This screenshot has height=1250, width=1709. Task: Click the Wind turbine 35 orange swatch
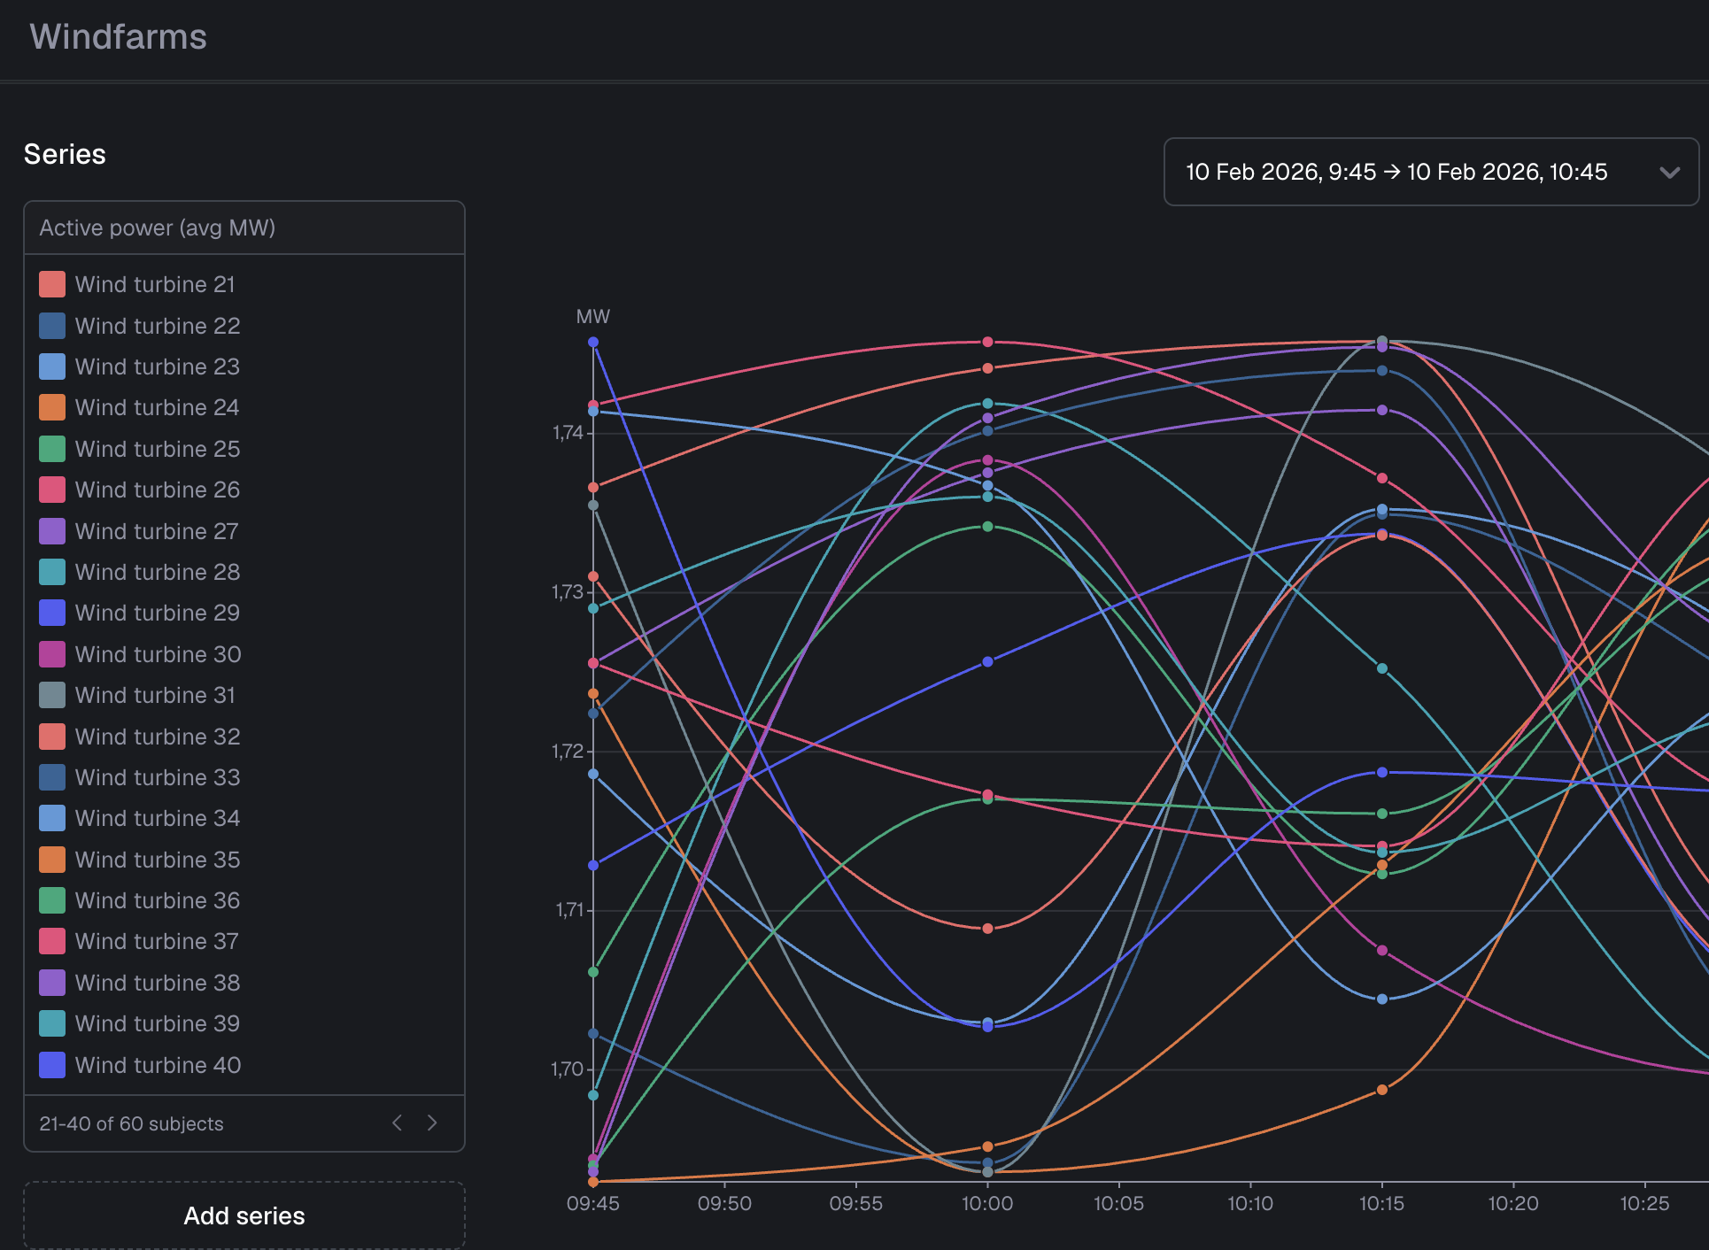52,860
